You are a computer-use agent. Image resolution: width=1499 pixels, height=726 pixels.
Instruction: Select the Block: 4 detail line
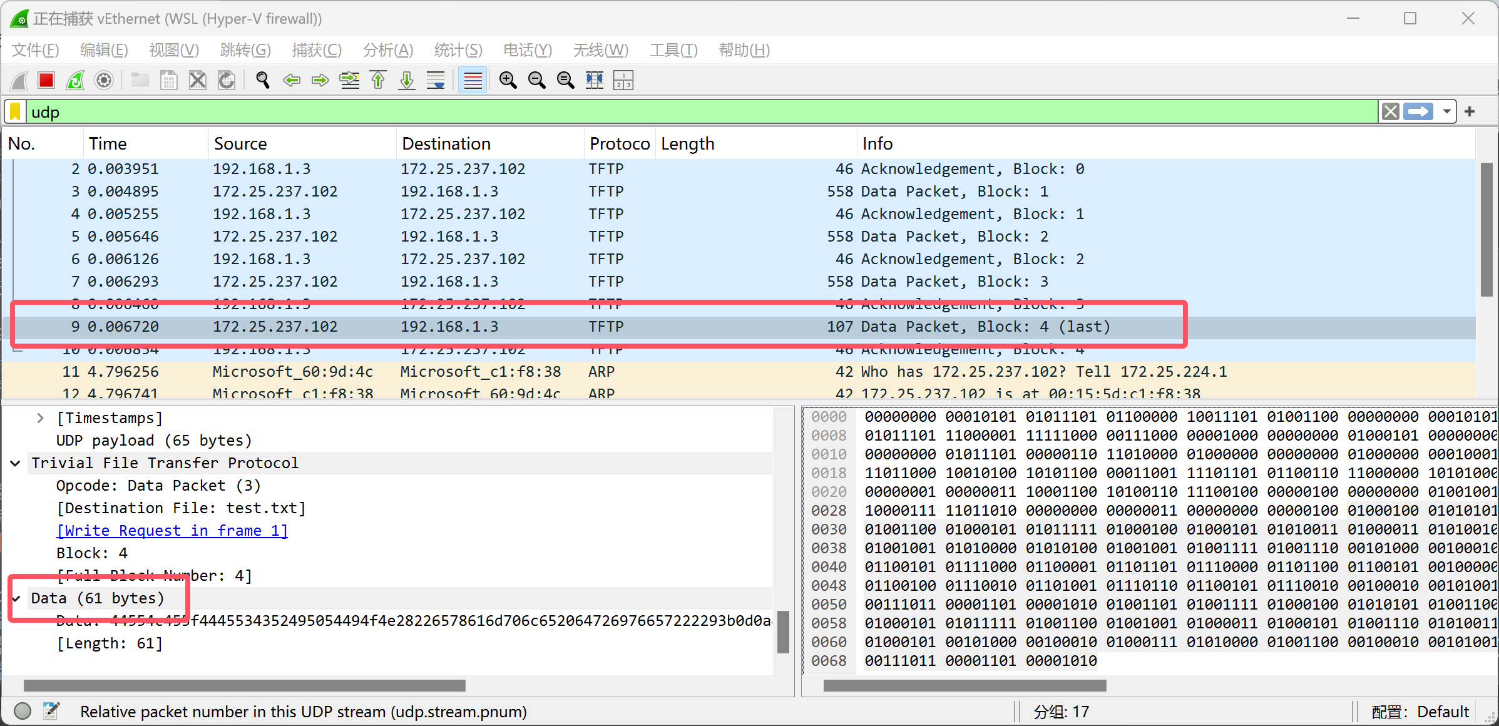coord(92,553)
